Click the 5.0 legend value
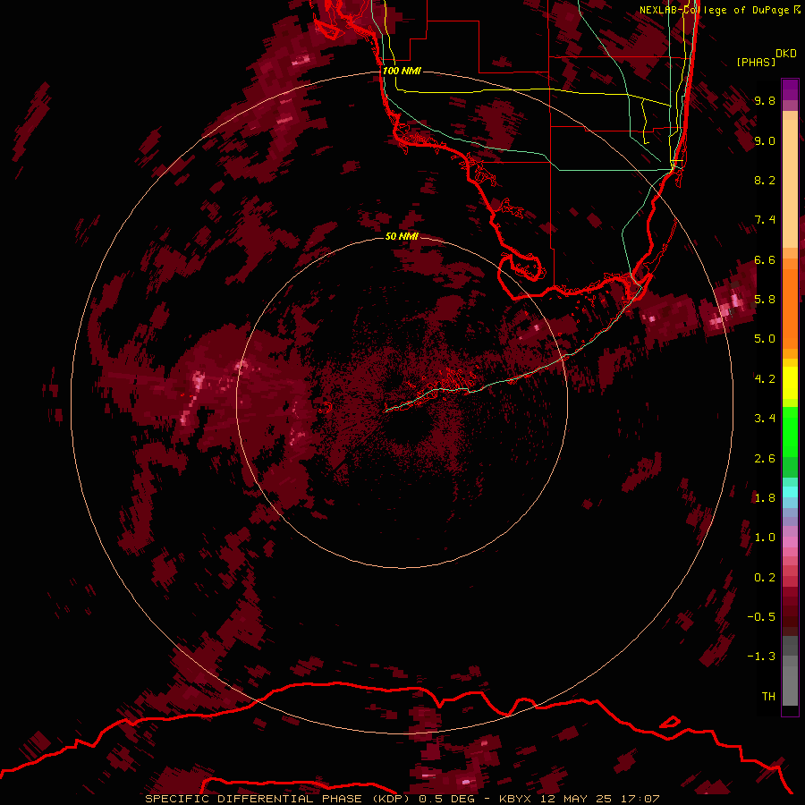 (765, 339)
